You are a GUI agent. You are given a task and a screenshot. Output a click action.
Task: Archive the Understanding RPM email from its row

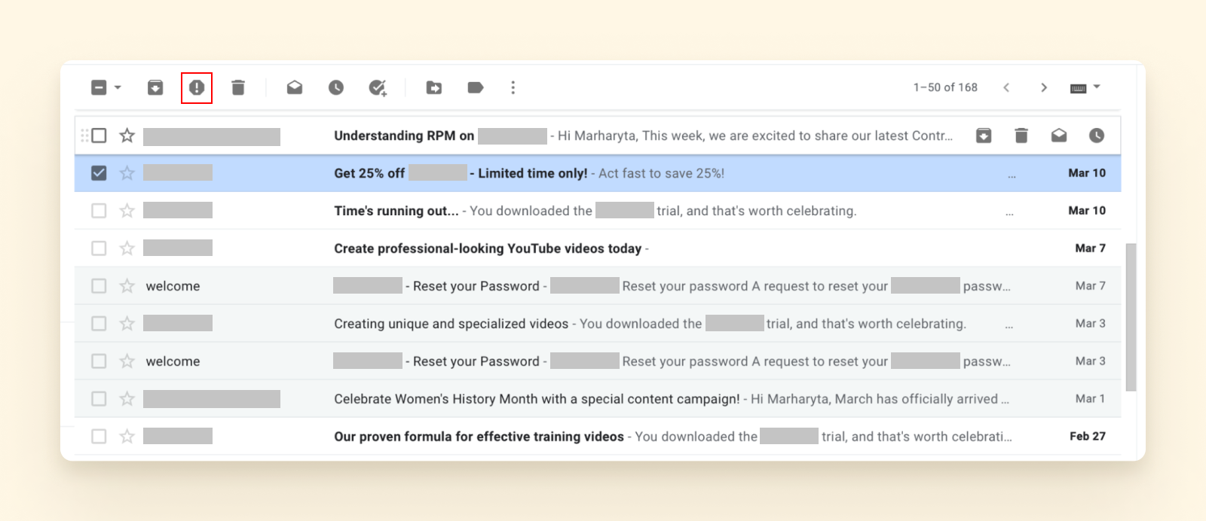coord(984,136)
